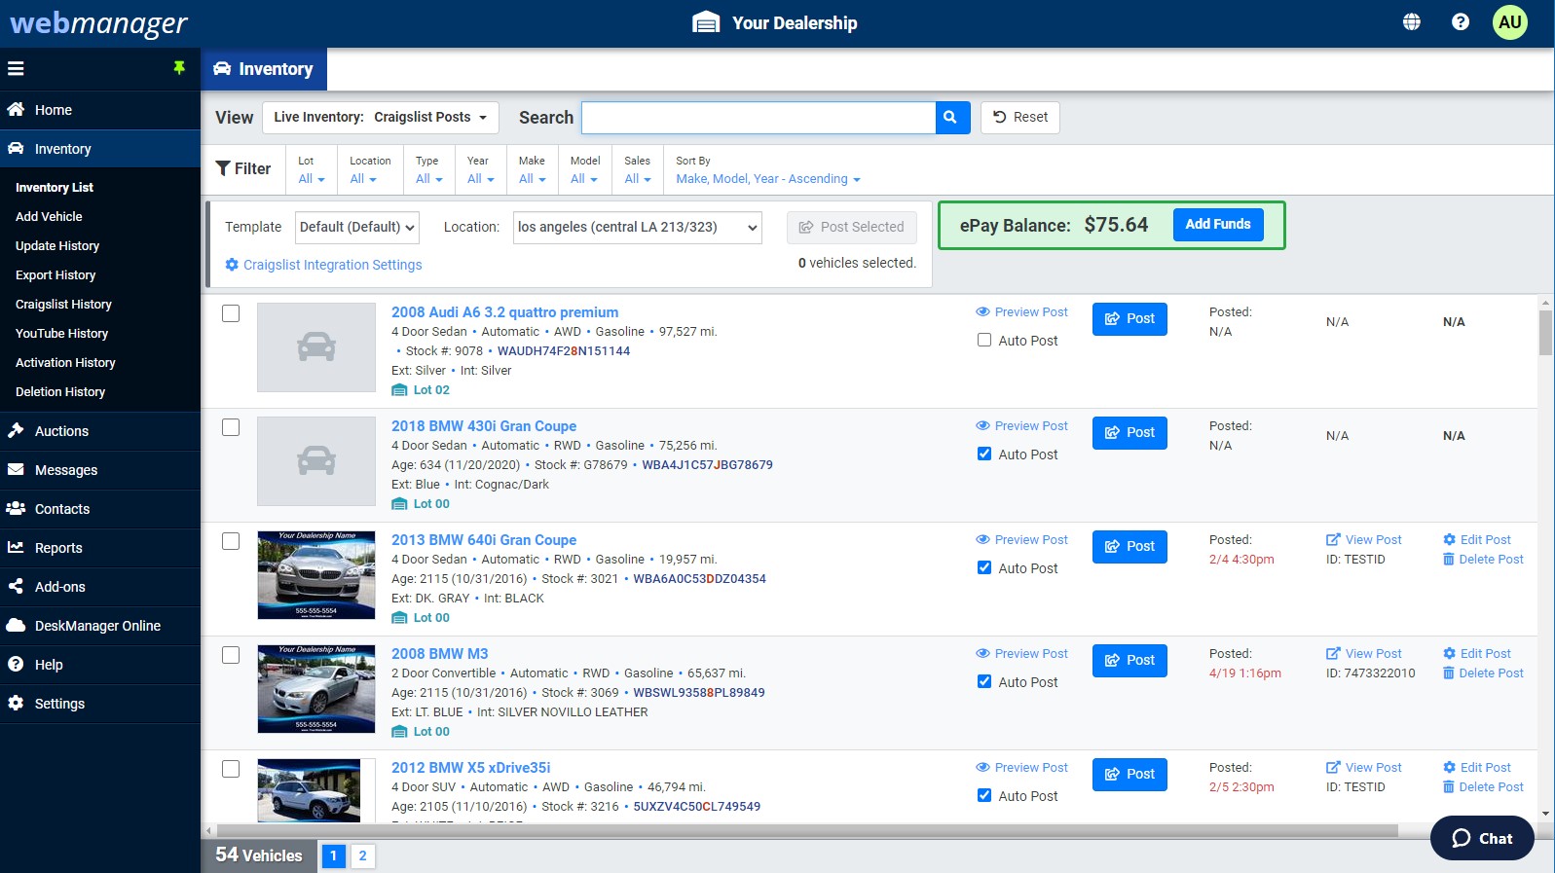1555x873 pixels.
Task: Open 2012 BMW X5 xDrive35i listing link
Action: [470, 768]
